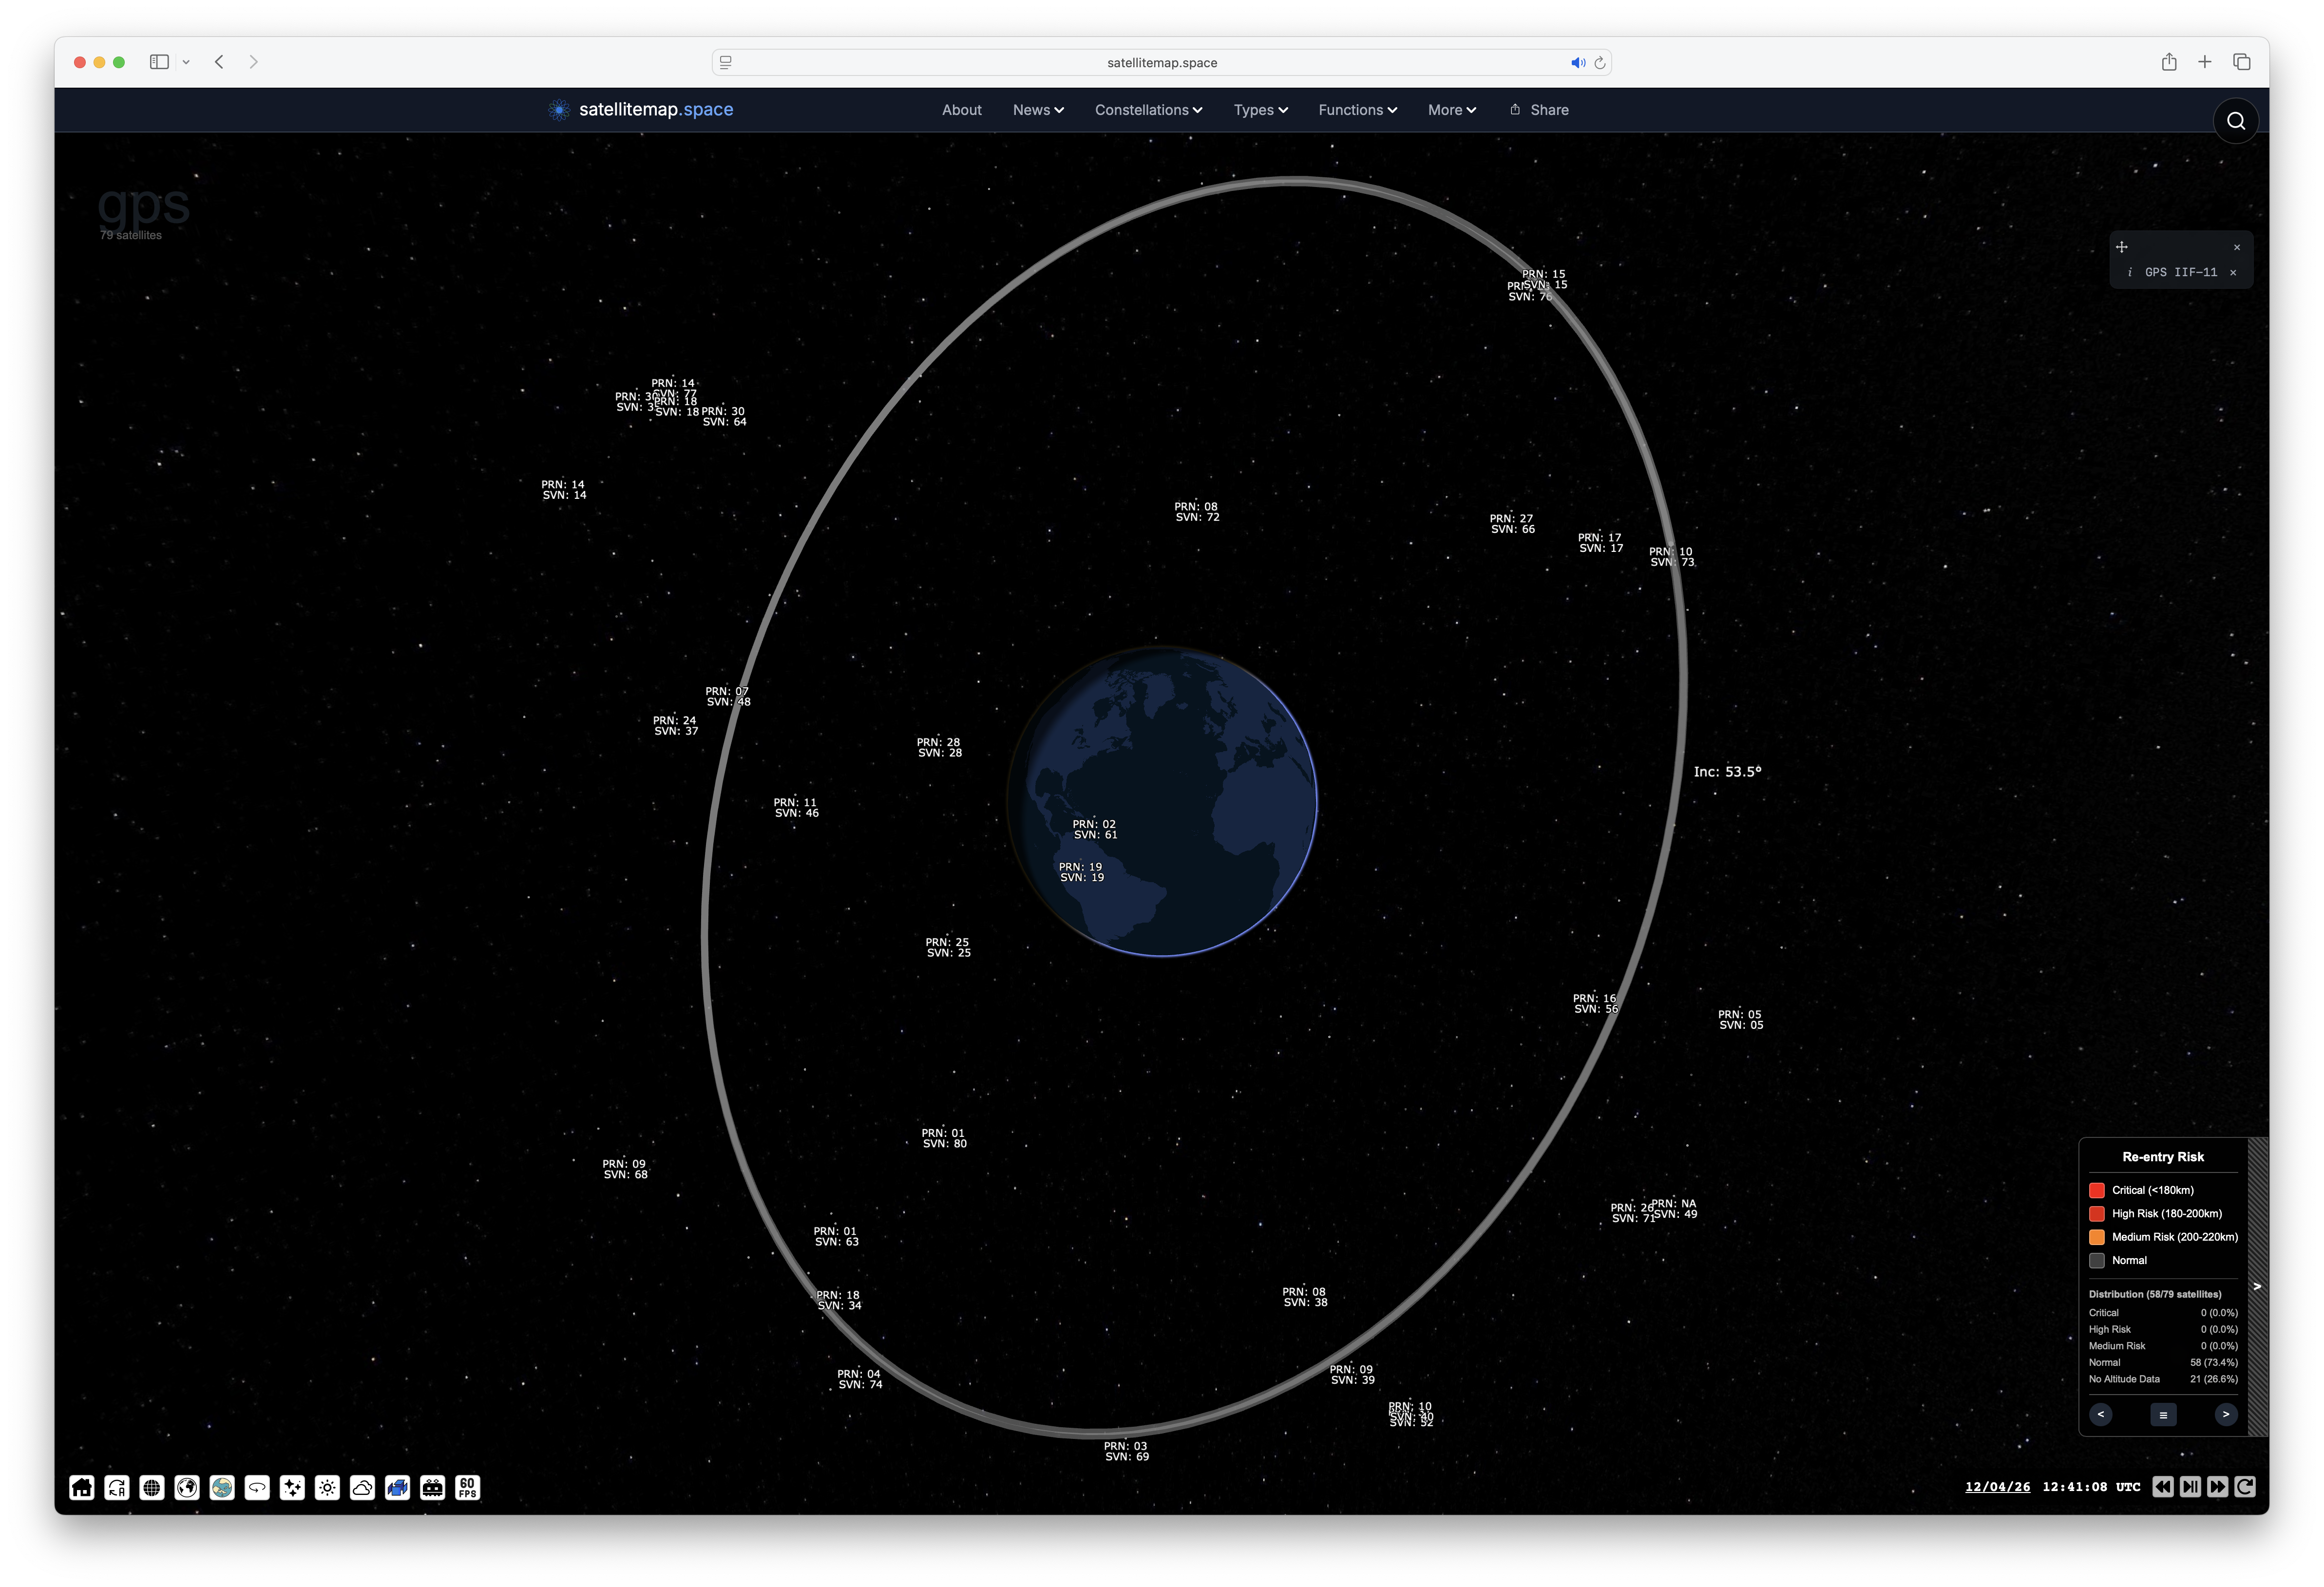Image resolution: width=2324 pixels, height=1587 pixels.
Task: Click the wireframe globe grid icon
Action: 152,1488
